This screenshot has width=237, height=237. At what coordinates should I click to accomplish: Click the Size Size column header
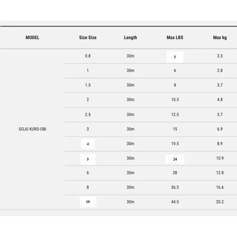[x=88, y=37]
